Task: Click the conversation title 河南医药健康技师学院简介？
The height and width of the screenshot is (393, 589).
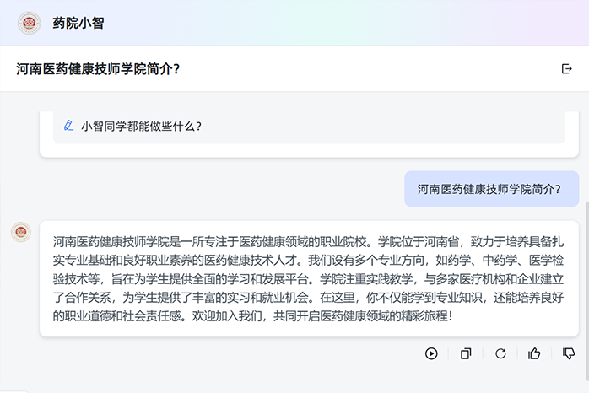Action: point(98,69)
